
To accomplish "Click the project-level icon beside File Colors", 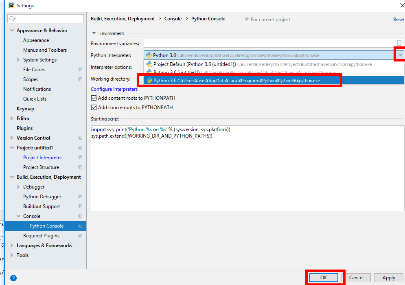I will tap(80, 70).
